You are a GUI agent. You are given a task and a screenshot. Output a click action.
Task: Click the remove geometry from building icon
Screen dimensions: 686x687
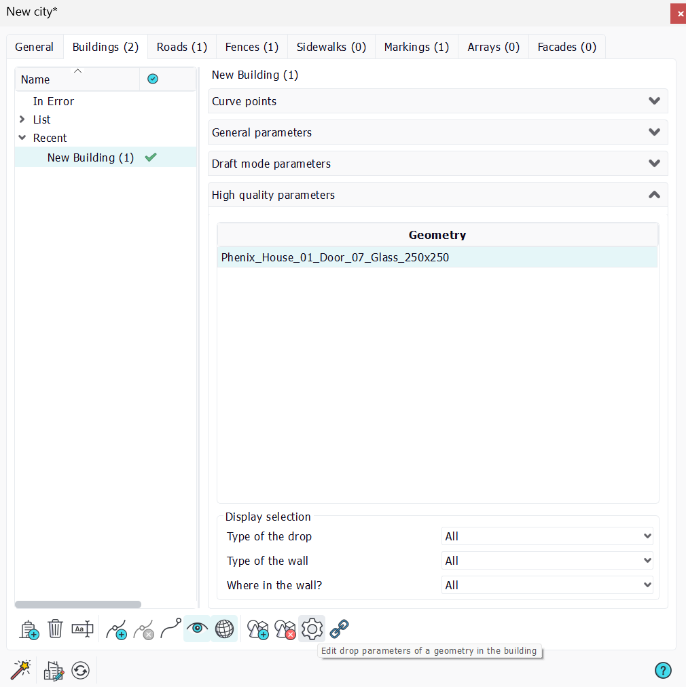pos(285,629)
